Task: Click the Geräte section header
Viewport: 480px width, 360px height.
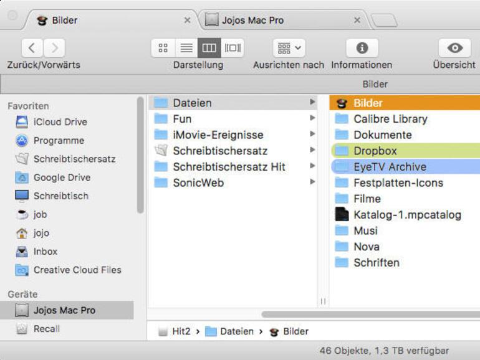Action: tap(22, 294)
